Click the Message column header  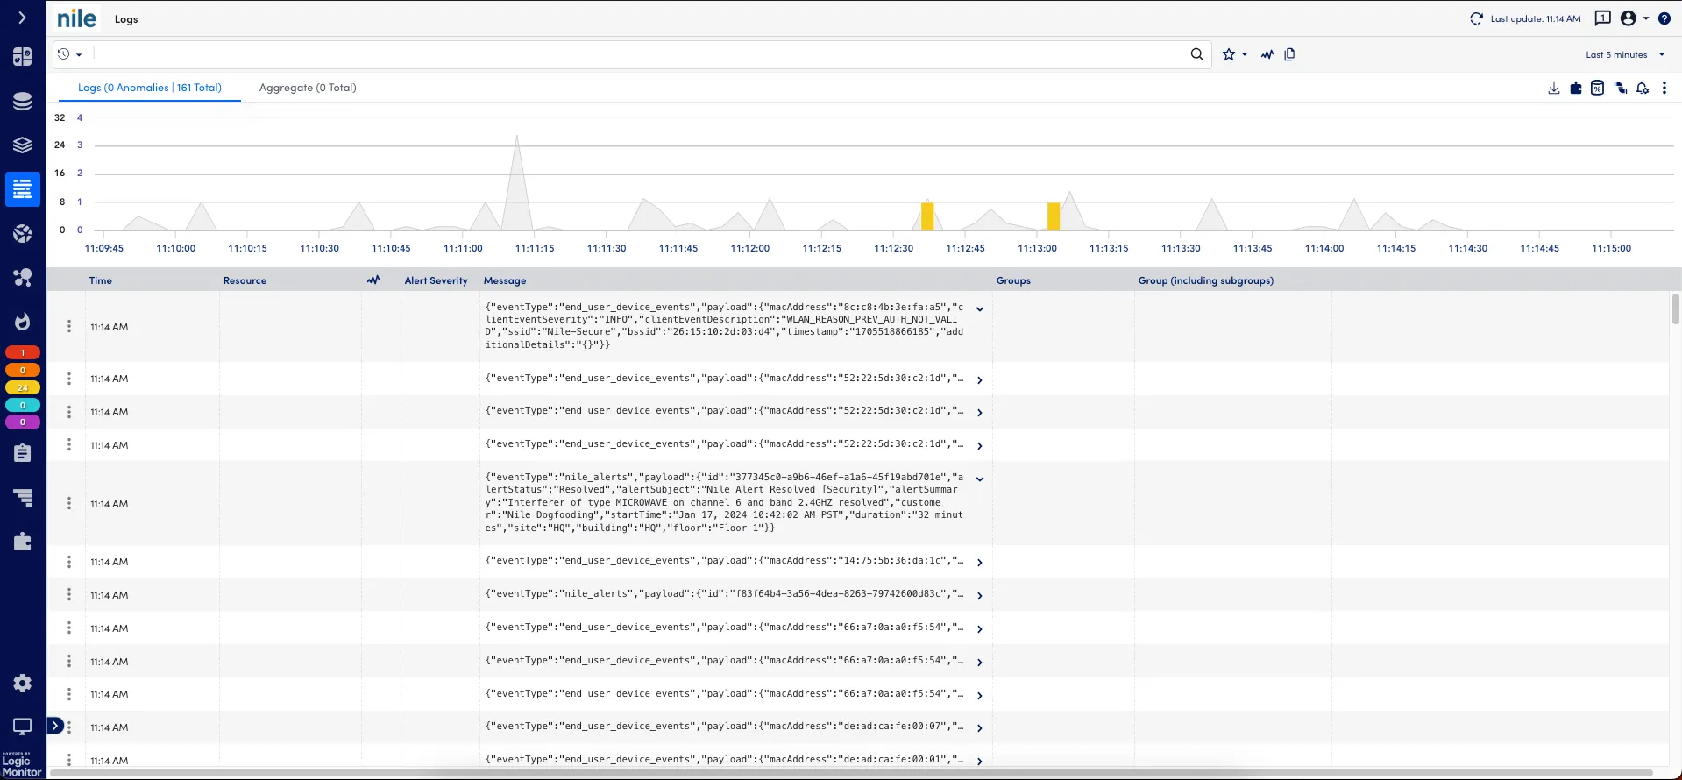505,280
